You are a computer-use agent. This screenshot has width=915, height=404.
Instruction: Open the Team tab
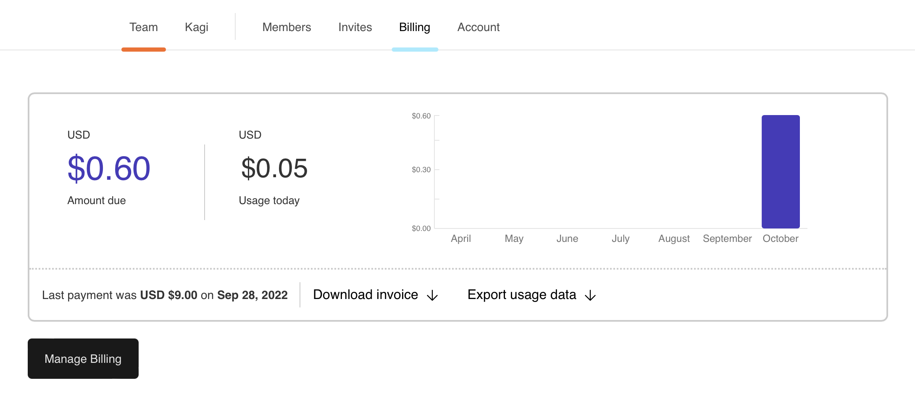point(143,27)
